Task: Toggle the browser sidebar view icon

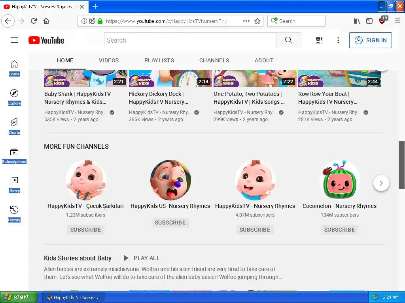Action: click(x=369, y=21)
